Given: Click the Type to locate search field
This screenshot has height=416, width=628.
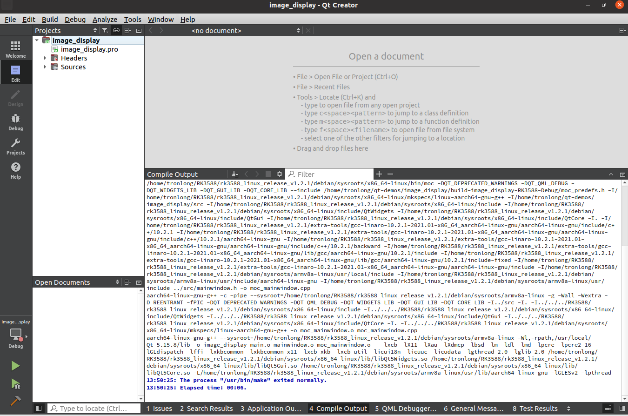Looking at the screenshot, I should (94, 409).
